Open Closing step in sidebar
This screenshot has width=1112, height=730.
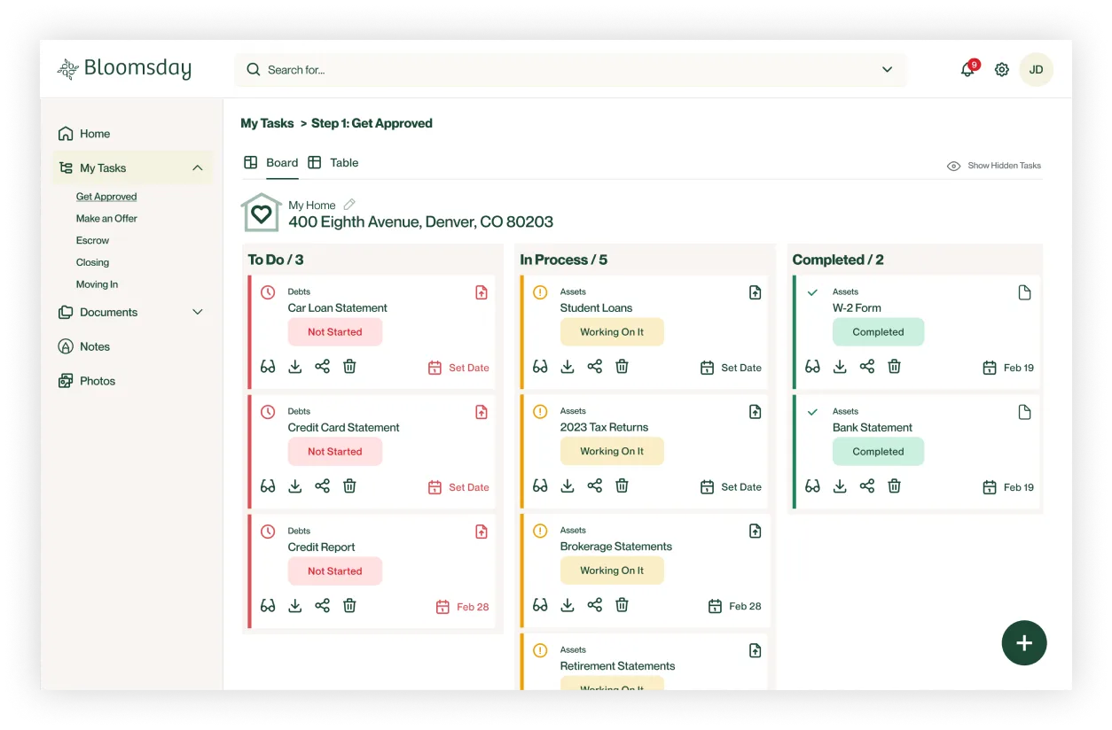click(x=92, y=263)
